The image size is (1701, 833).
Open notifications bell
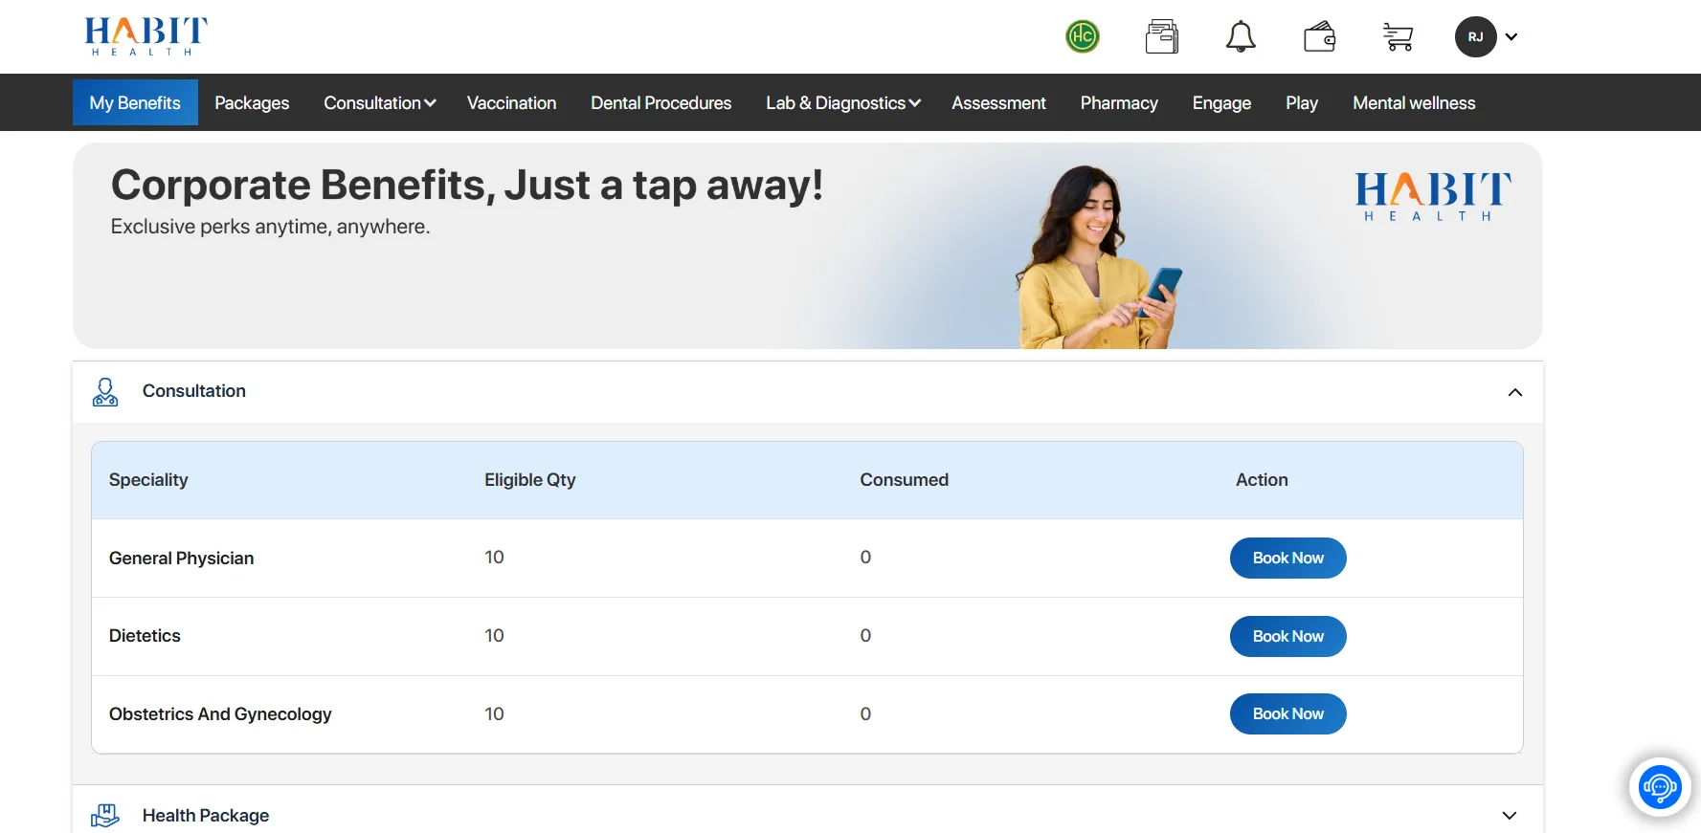pyautogui.click(x=1241, y=36)
